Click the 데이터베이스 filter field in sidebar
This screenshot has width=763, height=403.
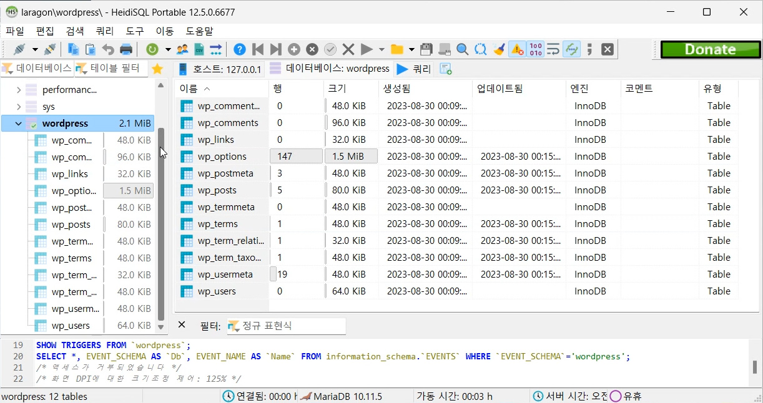click(37, 69)
